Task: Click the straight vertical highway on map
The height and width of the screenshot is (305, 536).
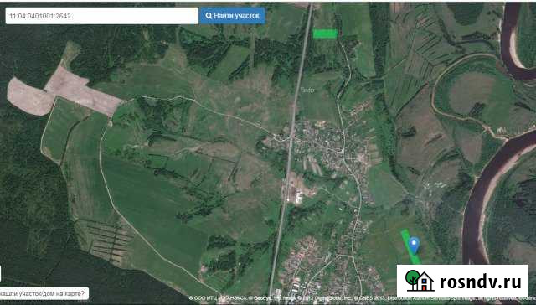Action: coord(291,151)
